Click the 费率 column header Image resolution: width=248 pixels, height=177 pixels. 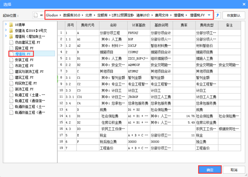click(x=184, y=25)
